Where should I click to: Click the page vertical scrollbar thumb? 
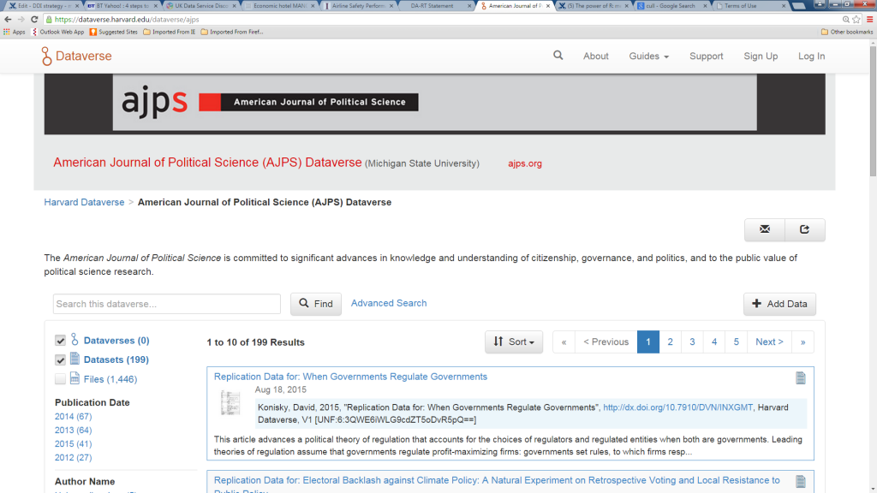tap(873, 110)
